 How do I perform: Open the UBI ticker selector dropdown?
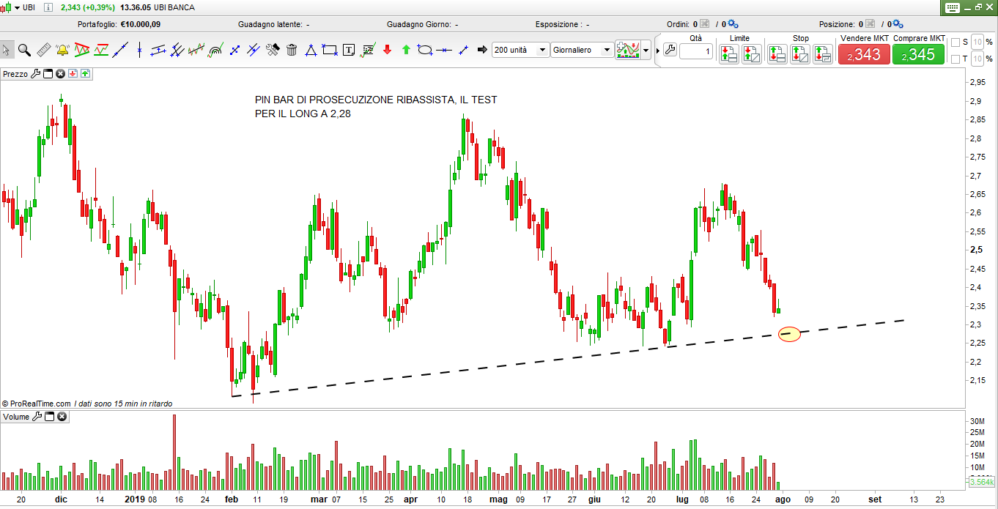16,7
